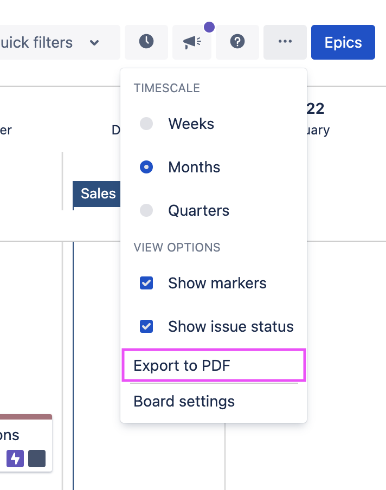Click the blue Epics button

point(343,42)
